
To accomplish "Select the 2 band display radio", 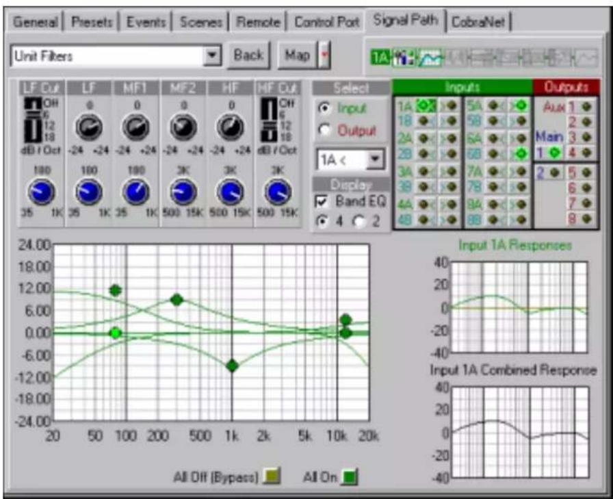I will coord(359,221).
